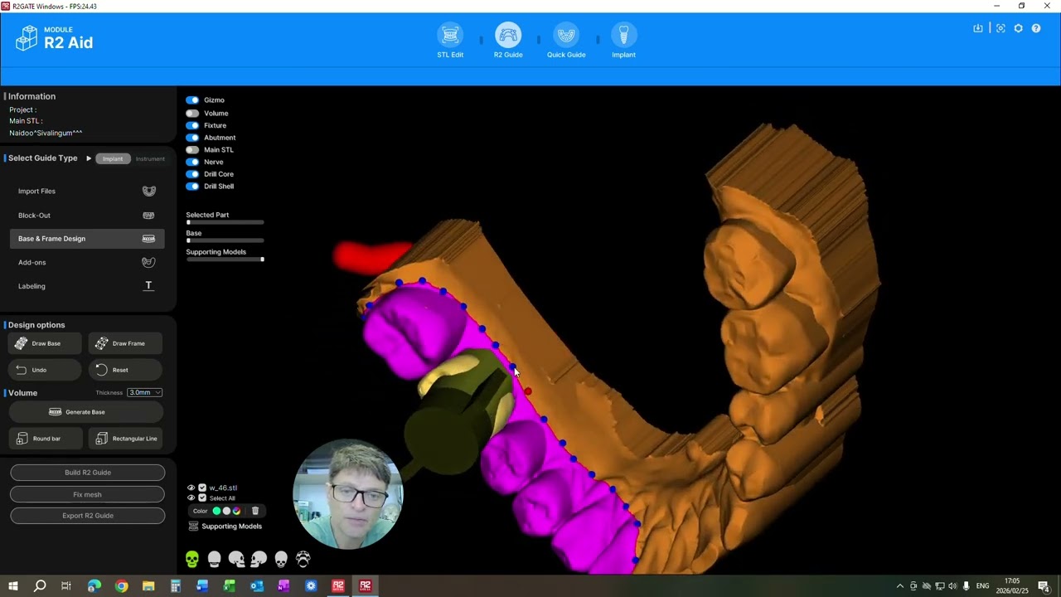Turn on the Volume switch
The image size is (1061, 597).
pyautogui.click(x=192, y=113)
